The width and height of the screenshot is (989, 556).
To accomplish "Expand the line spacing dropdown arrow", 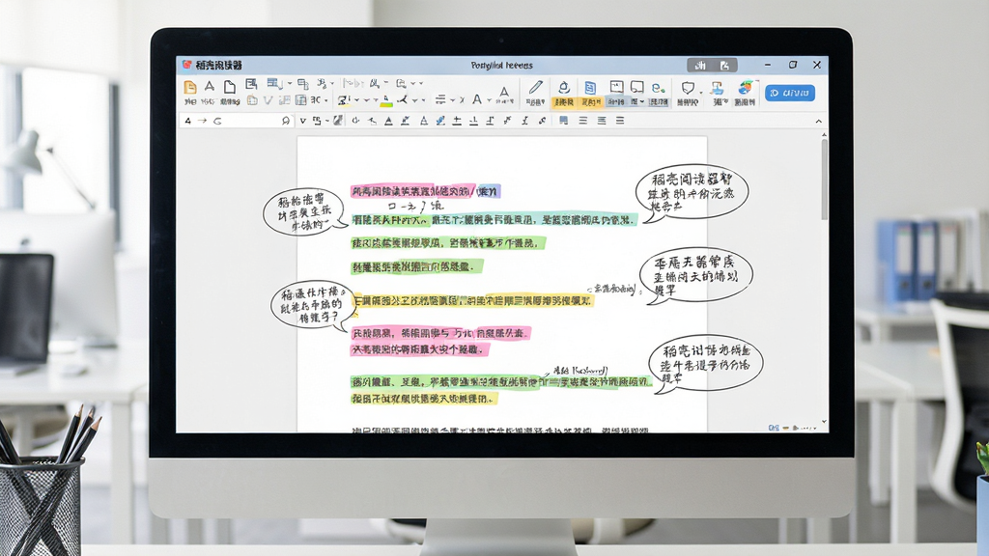I will pyautogui.click(x=452, y=100).
